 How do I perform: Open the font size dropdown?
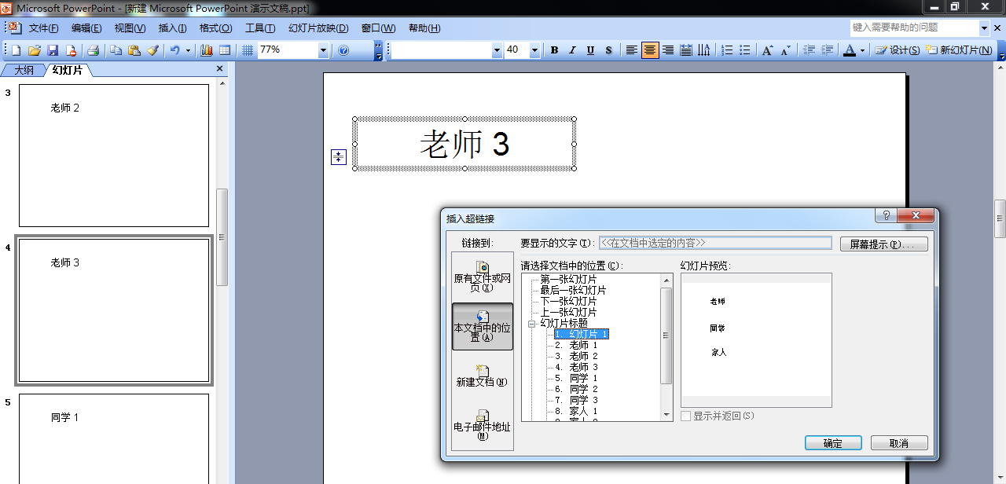tap(534, 50)
